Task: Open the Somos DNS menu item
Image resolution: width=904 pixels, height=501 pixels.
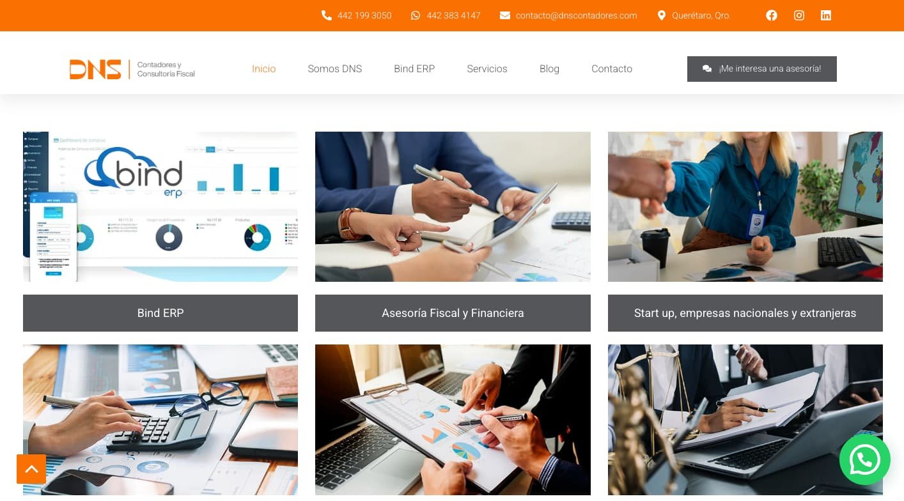Action: (x=334, y=68)
